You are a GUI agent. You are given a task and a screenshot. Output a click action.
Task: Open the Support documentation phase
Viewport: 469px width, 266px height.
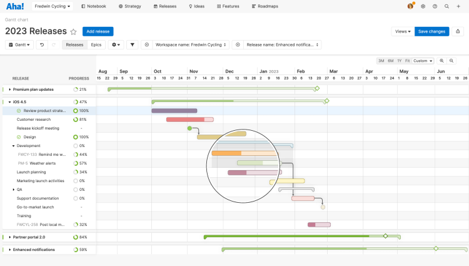[38, 198]
